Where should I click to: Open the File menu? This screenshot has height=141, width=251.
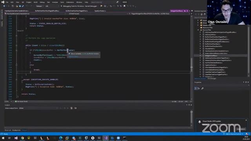click(7, 2)
